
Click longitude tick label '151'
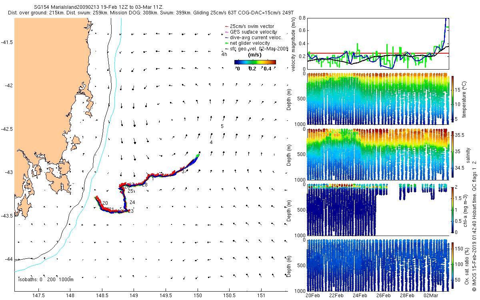pyautogui.click(x=261, y=295)
